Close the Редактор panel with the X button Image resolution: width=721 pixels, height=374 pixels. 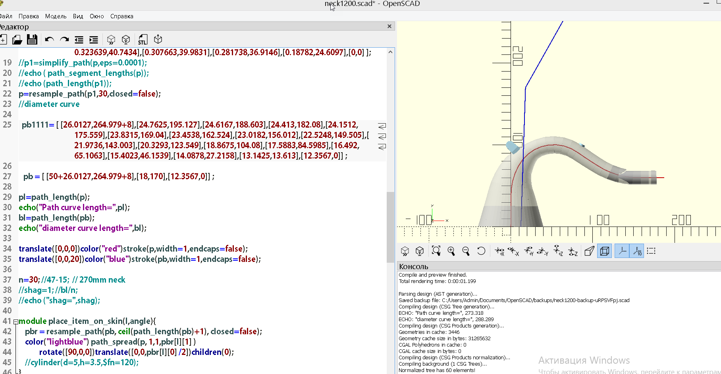coord(389,26)
